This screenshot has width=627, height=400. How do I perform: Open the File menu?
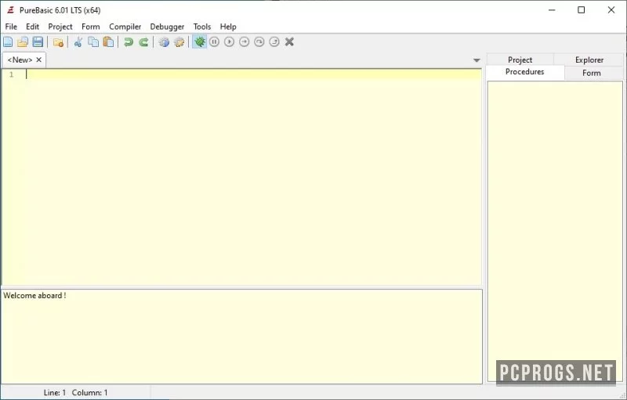point(11,27)
